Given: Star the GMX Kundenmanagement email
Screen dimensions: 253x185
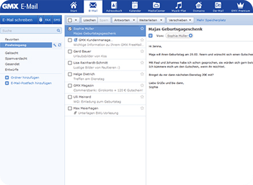Looking at the screenshot, I should pos(142,40).
